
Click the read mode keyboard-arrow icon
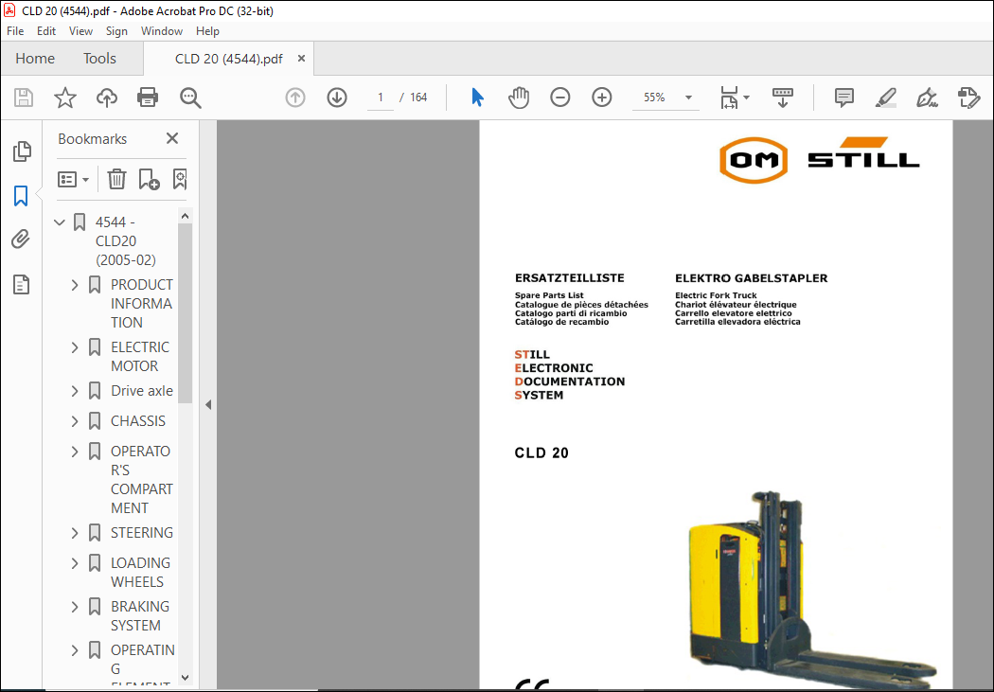783,98
